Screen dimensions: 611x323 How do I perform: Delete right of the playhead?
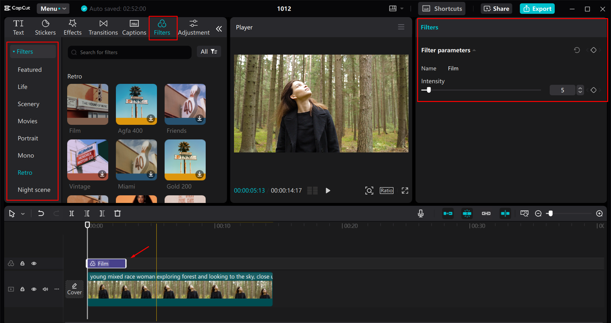click(x=102, y=213)
